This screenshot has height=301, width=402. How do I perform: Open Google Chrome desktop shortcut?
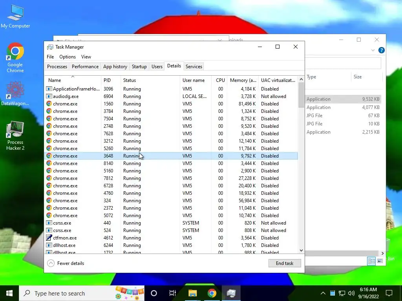point(15,58)
